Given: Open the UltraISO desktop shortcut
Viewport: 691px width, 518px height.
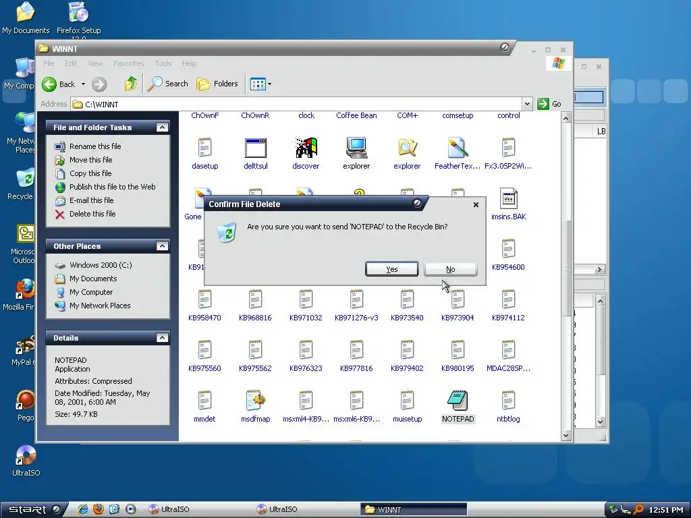Looking at the screenshot, I should click(x=26, y=461).
